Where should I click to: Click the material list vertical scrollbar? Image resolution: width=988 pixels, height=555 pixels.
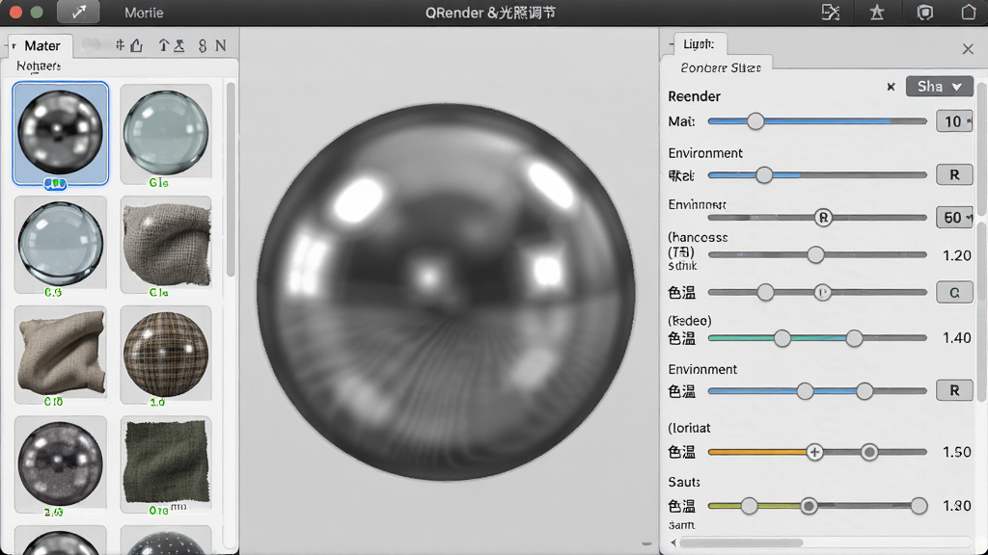[231, 179]
